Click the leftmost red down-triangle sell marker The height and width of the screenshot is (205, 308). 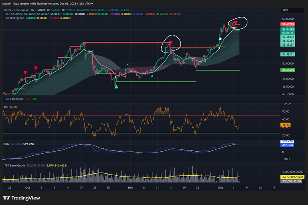(x=26, y=73)
